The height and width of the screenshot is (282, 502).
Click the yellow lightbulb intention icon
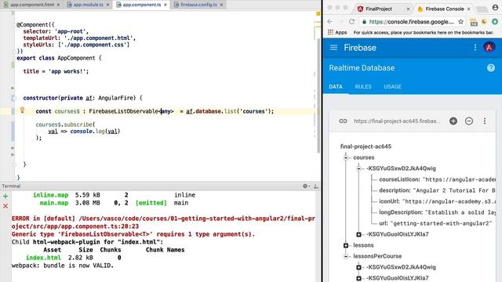pos(22,110)
